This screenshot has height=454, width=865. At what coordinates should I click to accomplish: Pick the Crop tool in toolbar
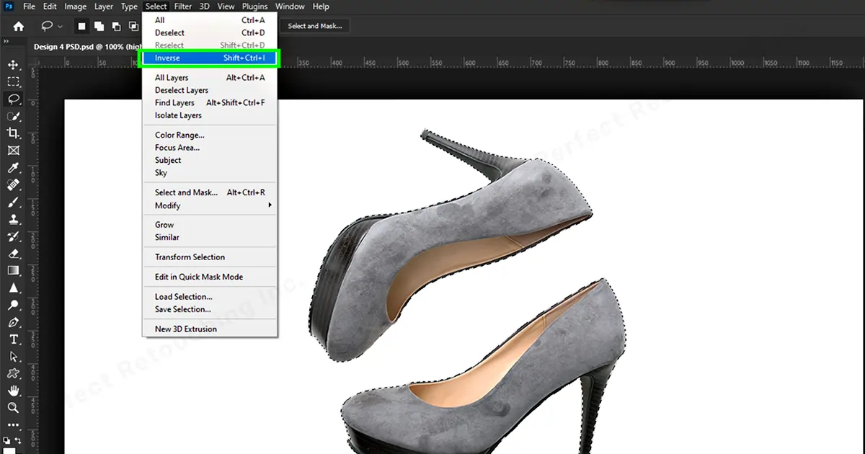pyautogui.click(x=13, y=133)
